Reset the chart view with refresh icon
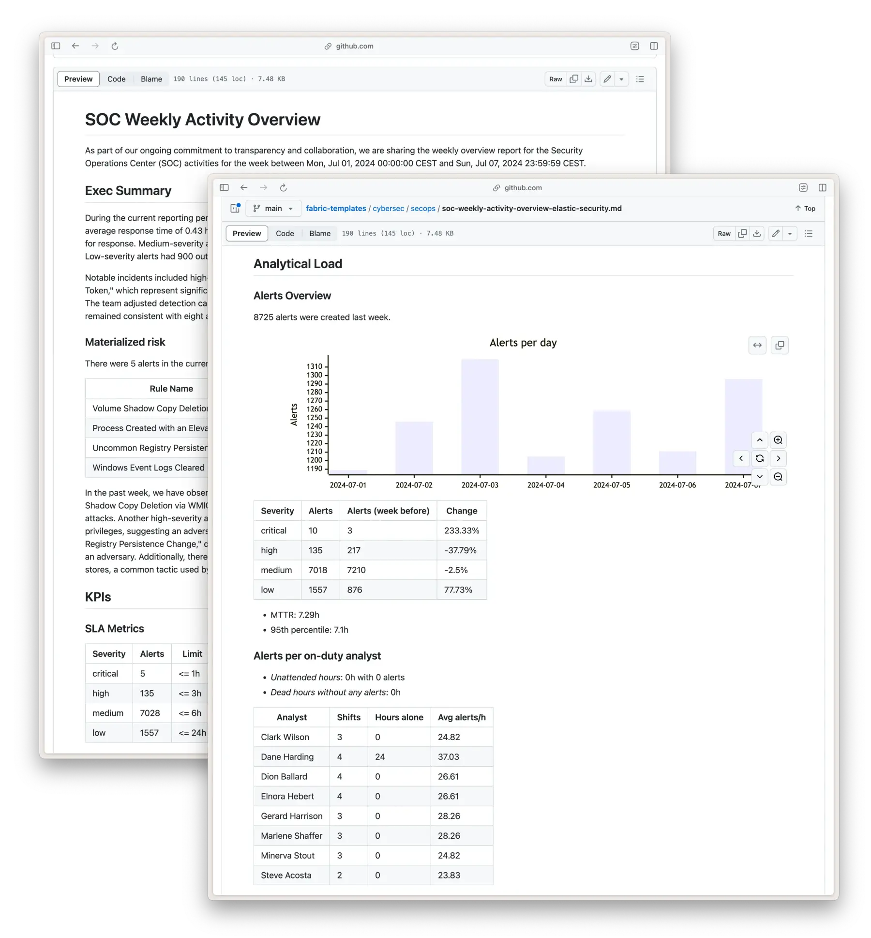 [760, 458]
